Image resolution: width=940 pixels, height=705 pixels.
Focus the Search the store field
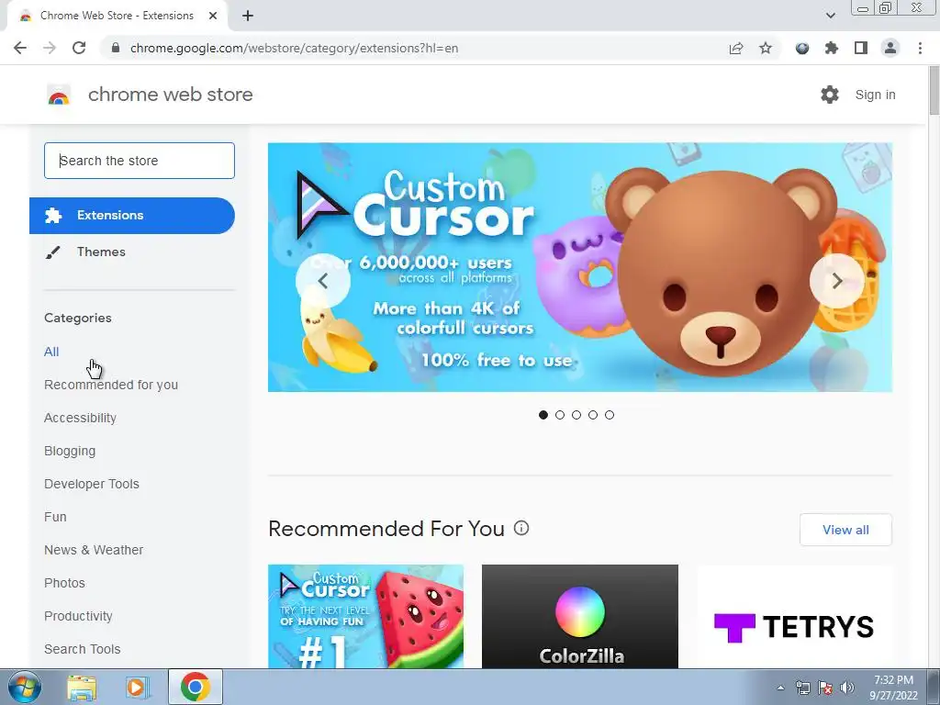point(140,161)
